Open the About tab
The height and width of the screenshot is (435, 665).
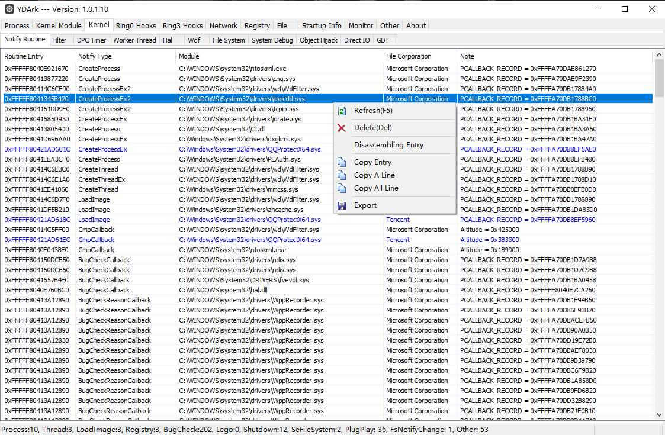(x=416, y=26)
